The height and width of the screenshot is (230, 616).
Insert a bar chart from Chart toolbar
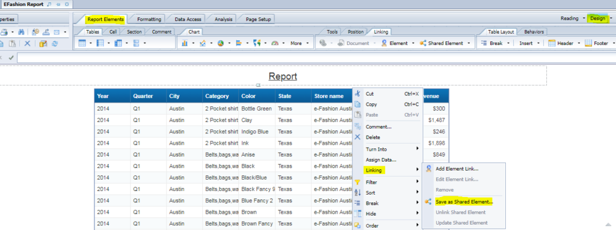[238, 43]
